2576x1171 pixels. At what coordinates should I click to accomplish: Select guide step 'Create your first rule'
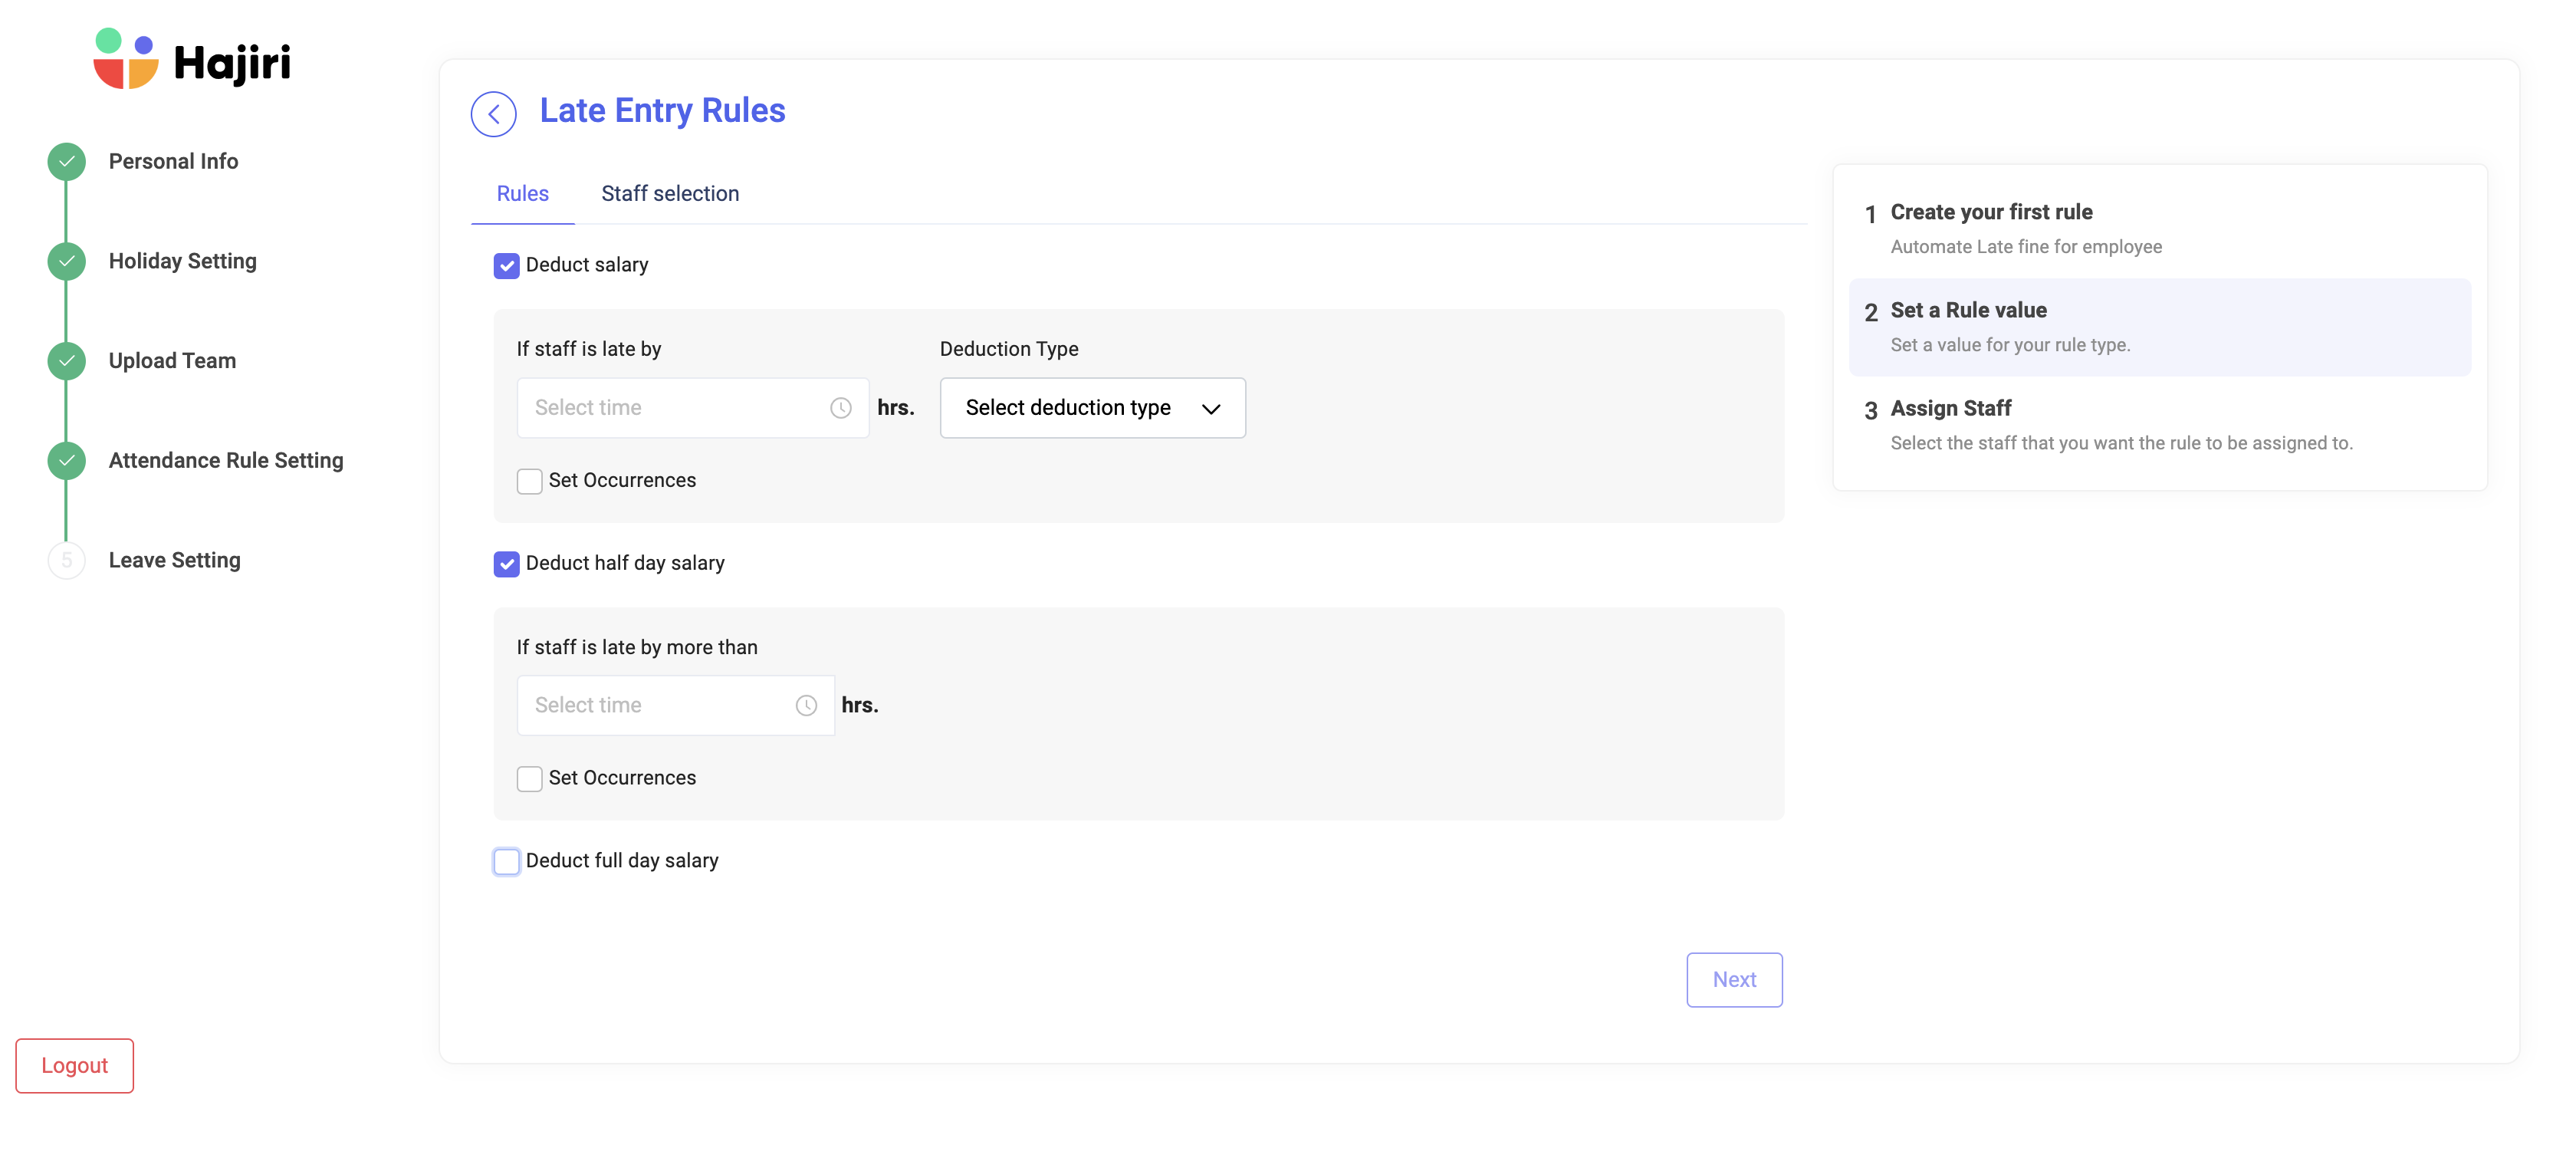[x=2160, y=229]
